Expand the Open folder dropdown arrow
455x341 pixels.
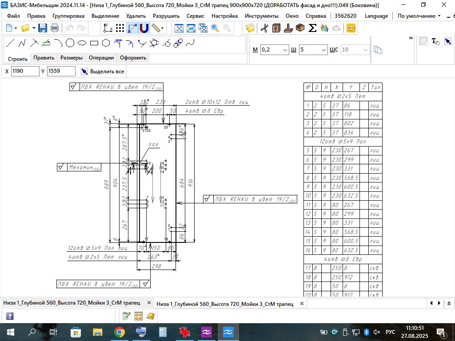click(x=34, y=28)
